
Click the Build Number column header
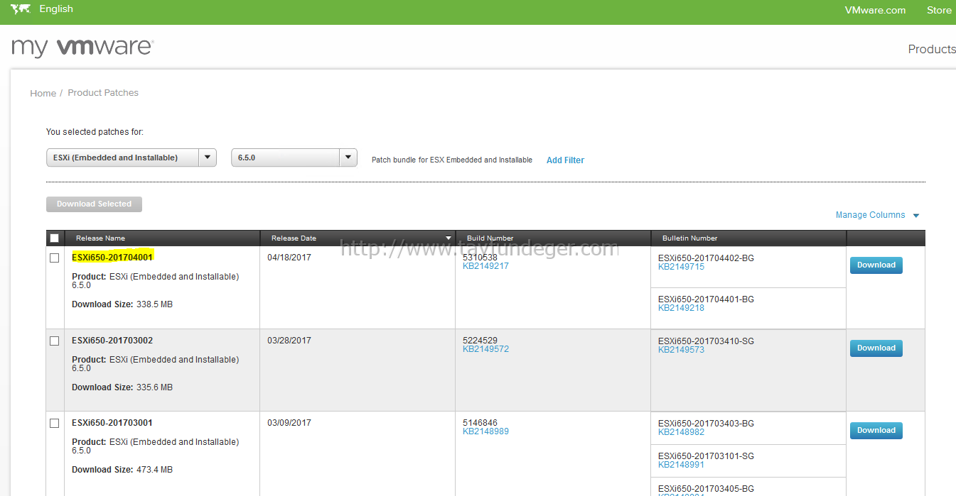(x=490, y=238)
